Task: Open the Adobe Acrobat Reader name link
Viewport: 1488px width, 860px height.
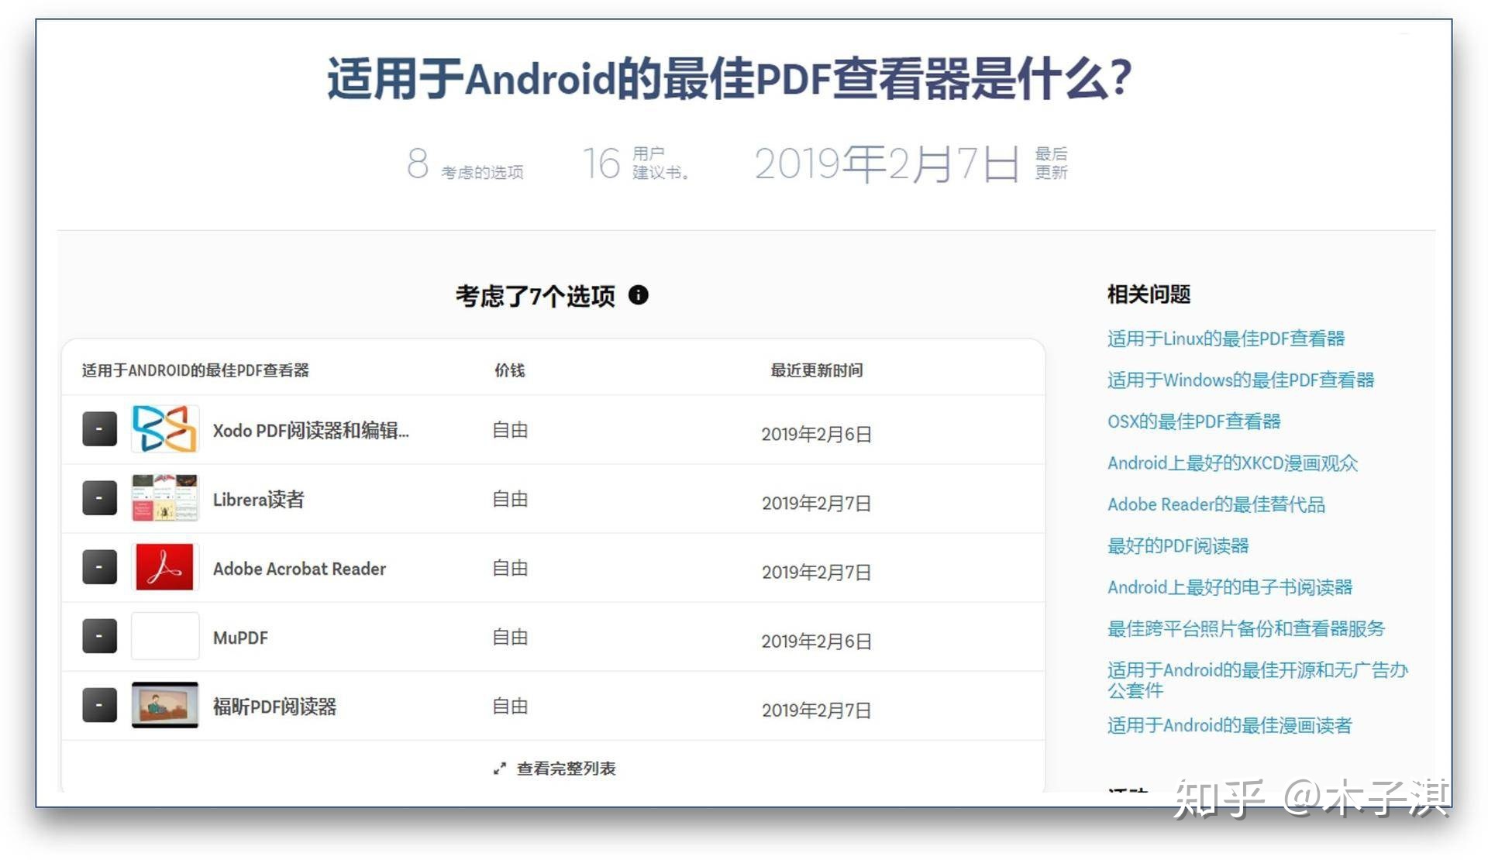Action: [299, 569]
